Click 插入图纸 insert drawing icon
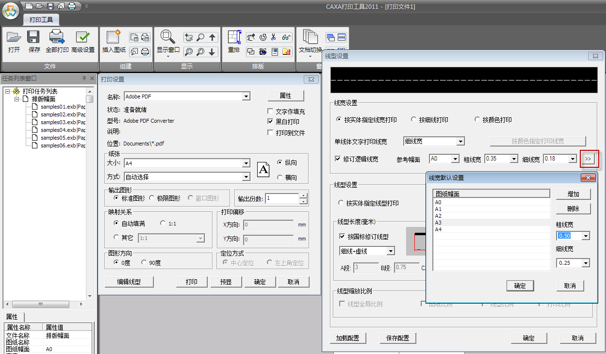 pos(114,38)
